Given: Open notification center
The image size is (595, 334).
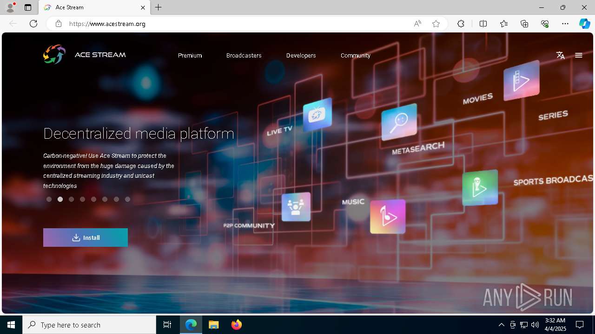Looking at the screenshot, I should pyautogui.click(x=580, y=325).
